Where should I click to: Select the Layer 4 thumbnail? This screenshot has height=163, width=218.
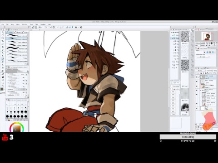(x=202, y=86)
